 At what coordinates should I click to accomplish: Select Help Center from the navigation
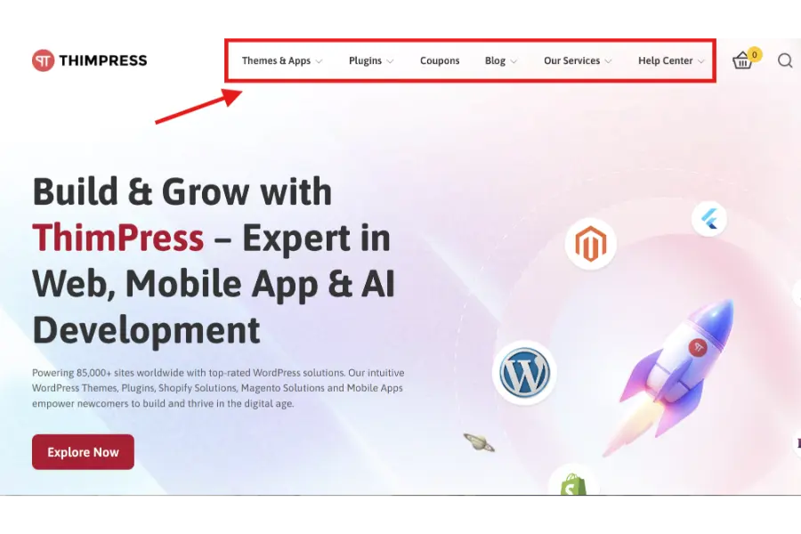click(666, 61)
